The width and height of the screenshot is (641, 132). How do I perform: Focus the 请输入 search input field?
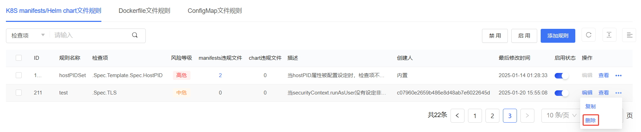91,35
